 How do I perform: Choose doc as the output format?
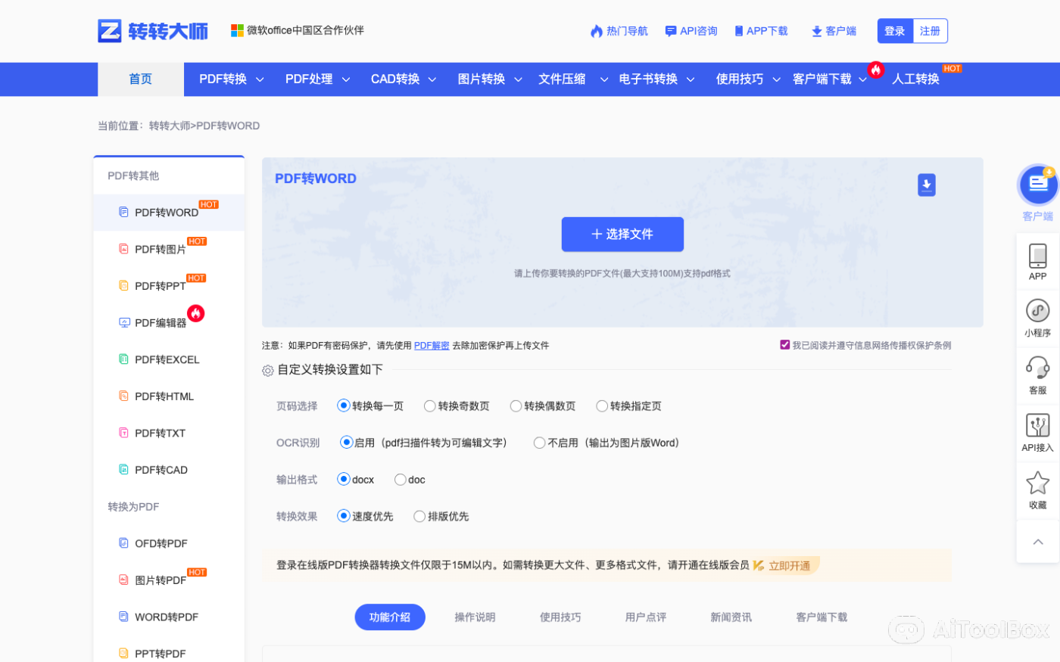400,479
